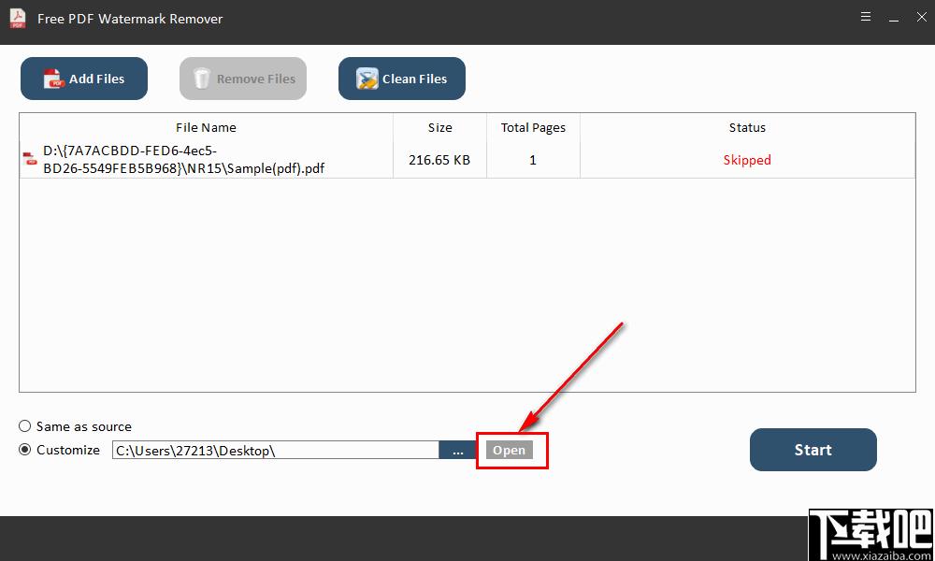935x561 pixels.
Task: Minimize the Free PDF Watermark Remover window
Action: click(x=894, y=19)
